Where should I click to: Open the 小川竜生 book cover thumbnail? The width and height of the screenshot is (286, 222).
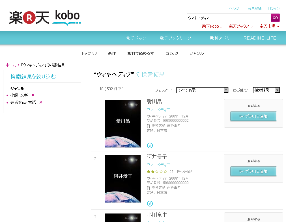[x=123, y=218]
